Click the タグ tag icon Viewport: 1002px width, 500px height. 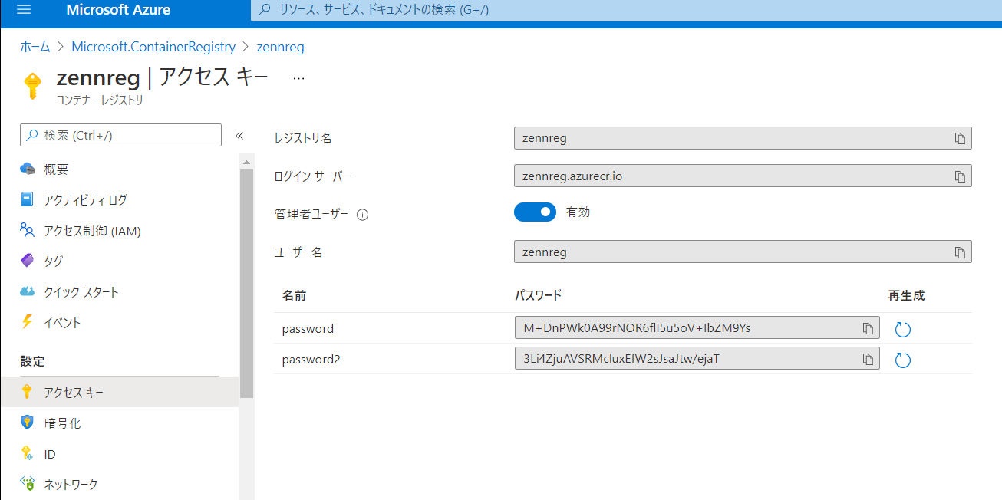tap(28, 261)
